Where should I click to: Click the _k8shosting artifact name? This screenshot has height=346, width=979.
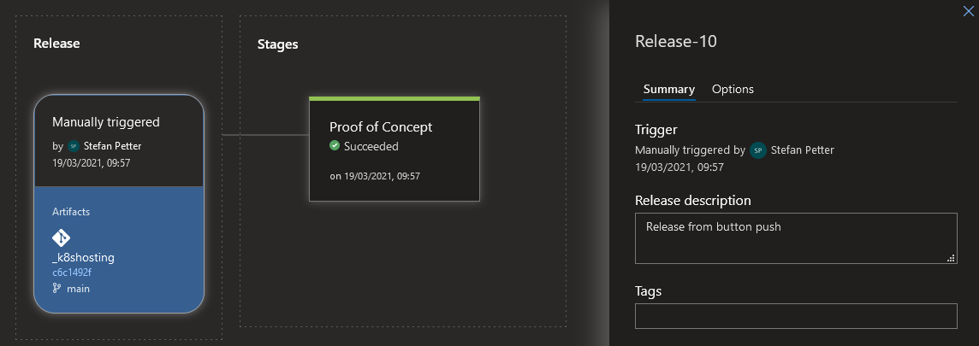(x=83, y=257)
